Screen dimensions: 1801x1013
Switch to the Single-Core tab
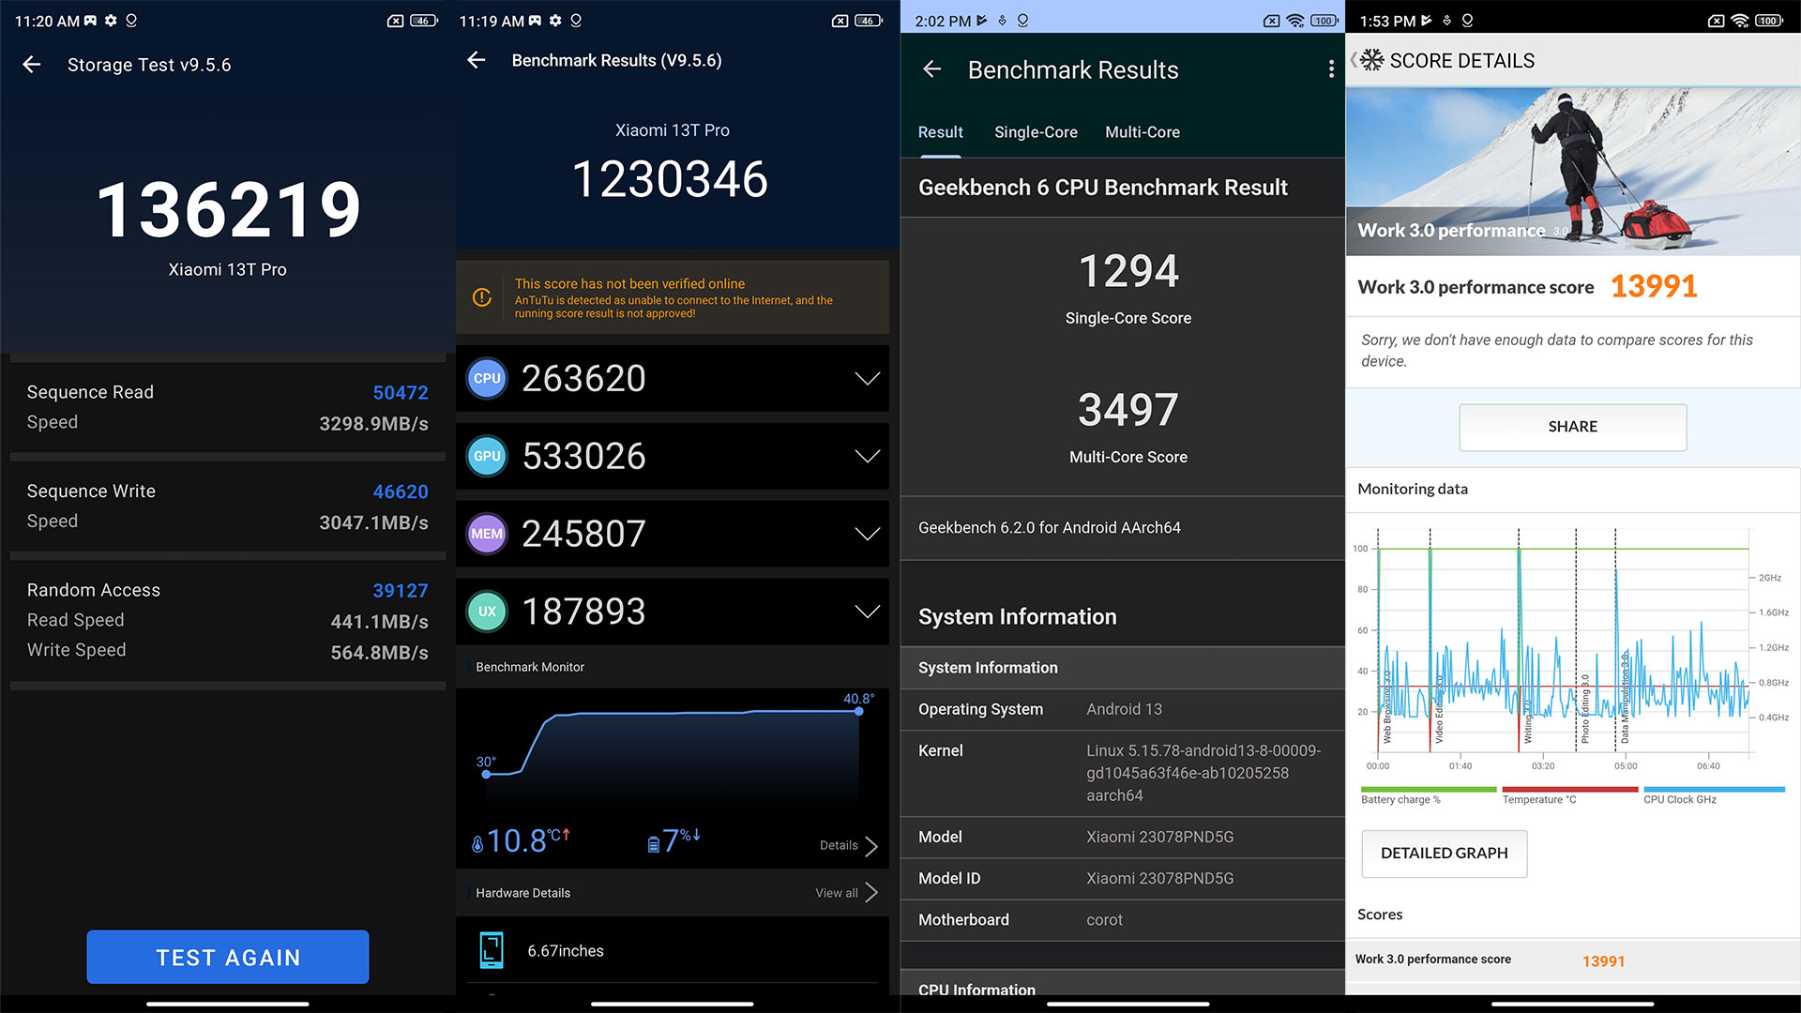[x=1036, y=132]
